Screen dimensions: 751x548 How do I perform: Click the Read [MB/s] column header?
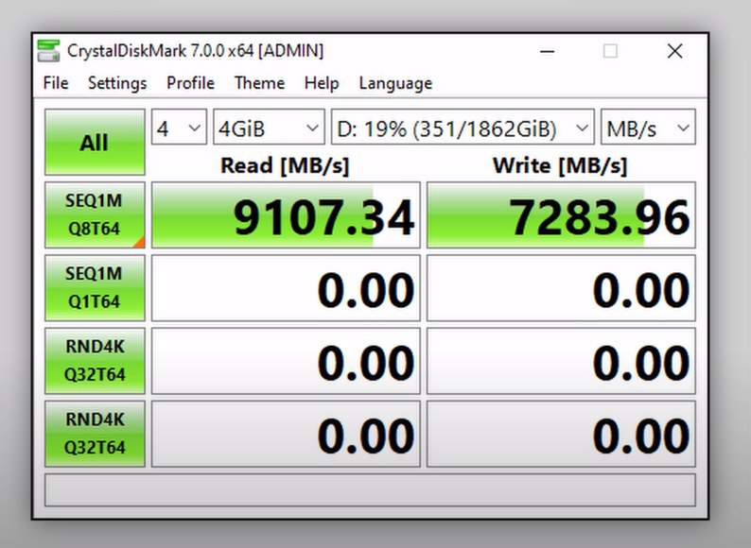tap(285, 165)
